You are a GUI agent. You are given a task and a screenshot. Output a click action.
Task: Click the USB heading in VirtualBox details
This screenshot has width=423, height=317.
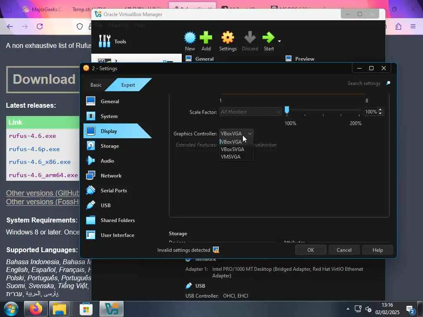[x=200, y=286]
